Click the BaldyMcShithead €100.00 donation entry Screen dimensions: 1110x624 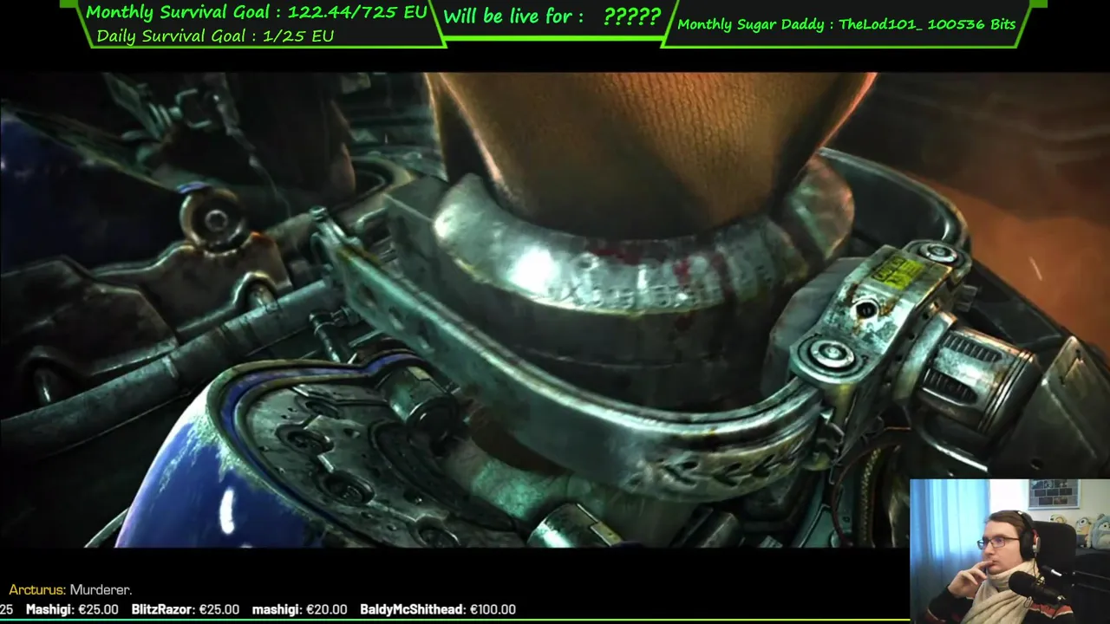tap(438, 609)
